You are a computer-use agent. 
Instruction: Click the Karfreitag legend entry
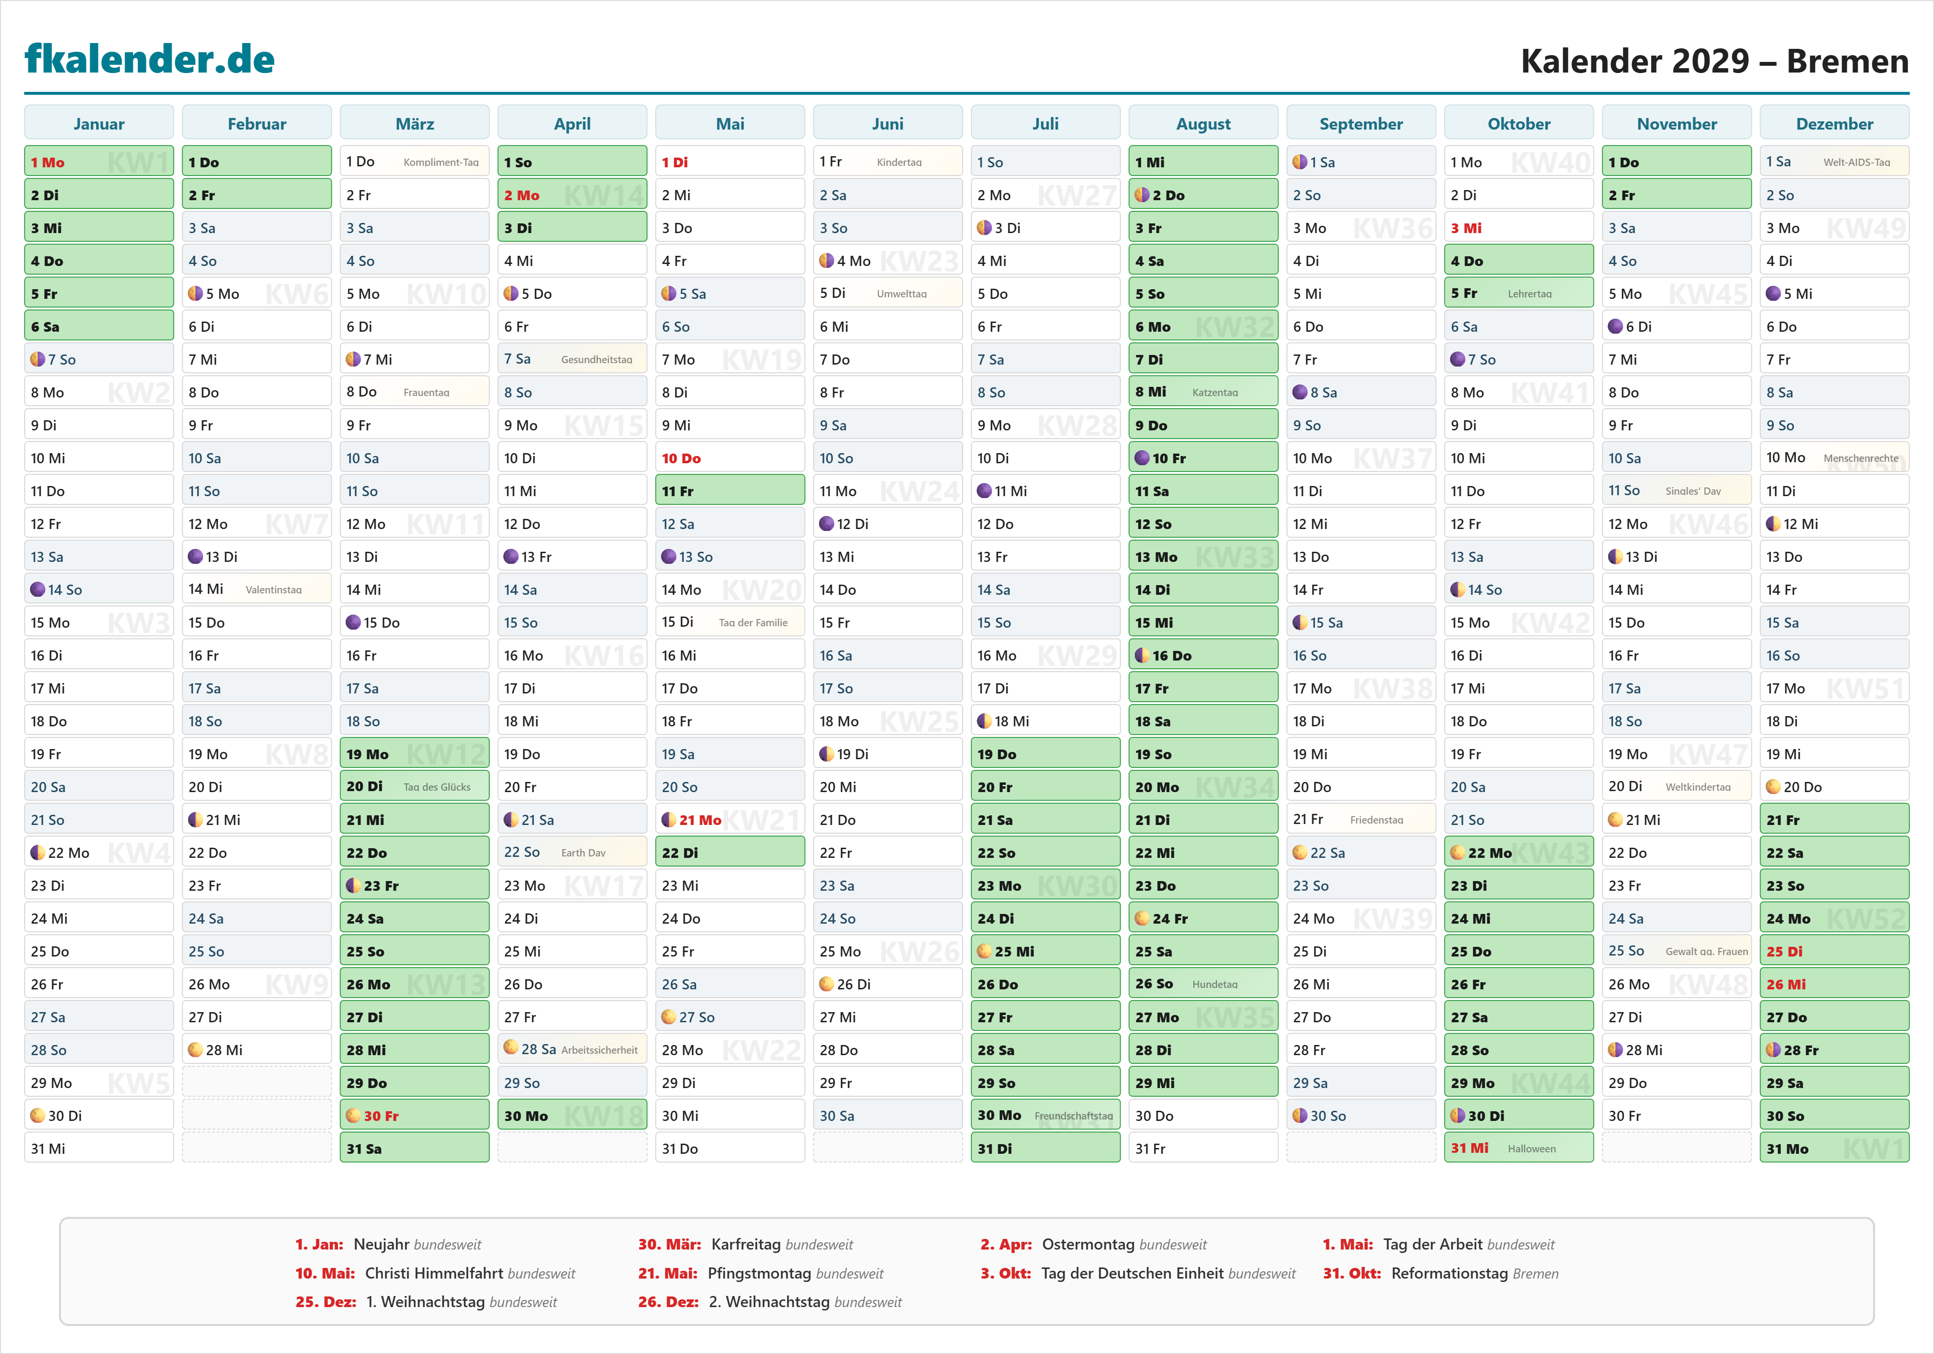[745, 1244]
